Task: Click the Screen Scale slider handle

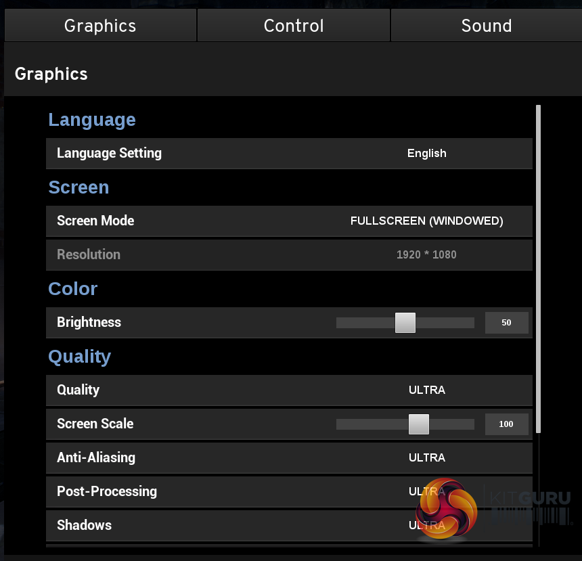Action: pos(419,424)
